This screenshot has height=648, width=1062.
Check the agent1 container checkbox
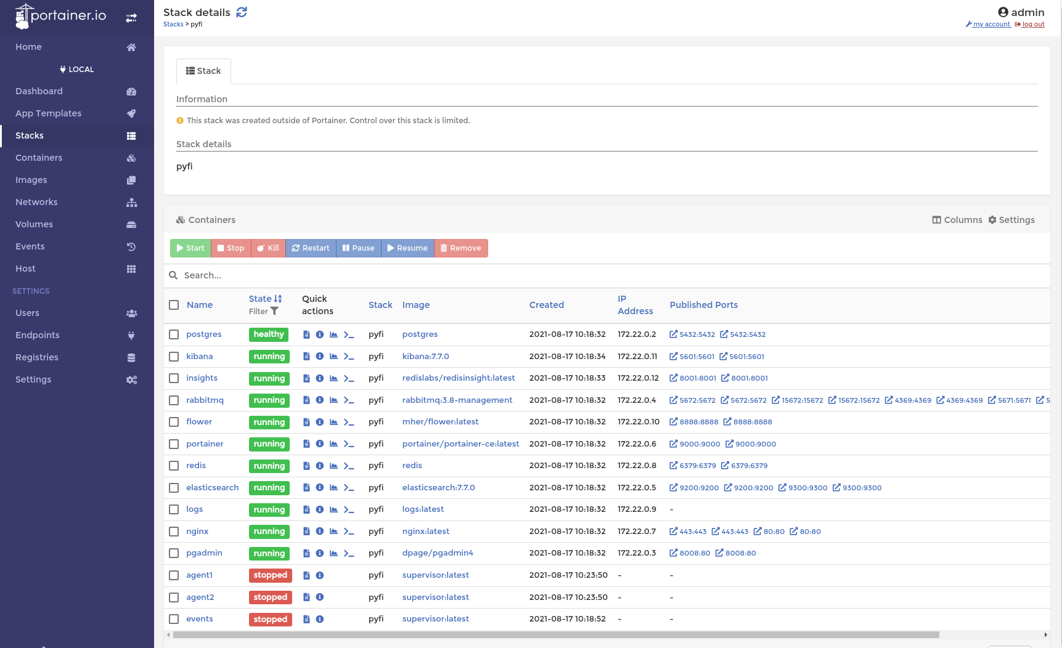pyautogui.click(x=174, y=575)
